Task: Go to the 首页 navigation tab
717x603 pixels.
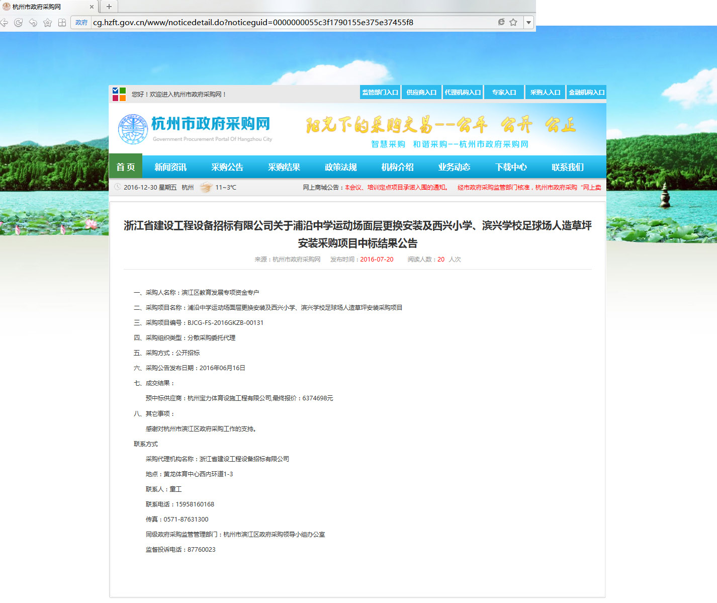Action: coord(126,167)
